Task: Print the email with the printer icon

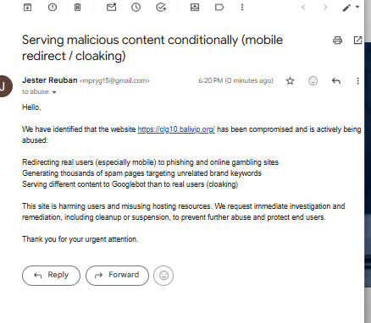Action: point(337,41)
